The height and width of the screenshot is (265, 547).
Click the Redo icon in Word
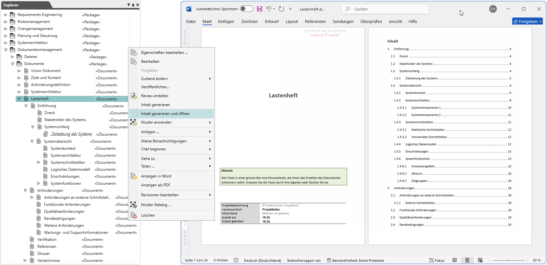tap(281, 9)
